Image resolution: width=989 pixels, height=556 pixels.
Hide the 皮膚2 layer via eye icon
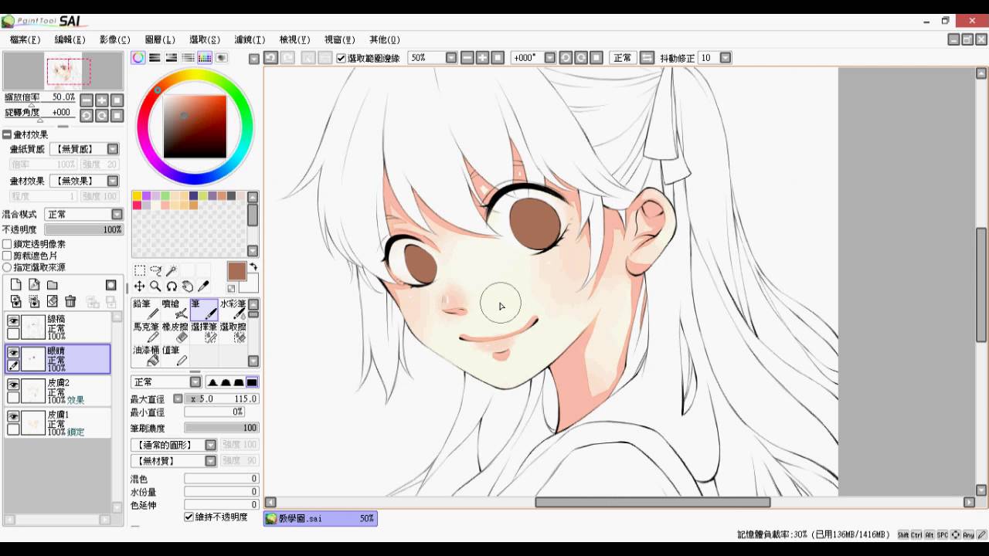[x=13, y=385]
